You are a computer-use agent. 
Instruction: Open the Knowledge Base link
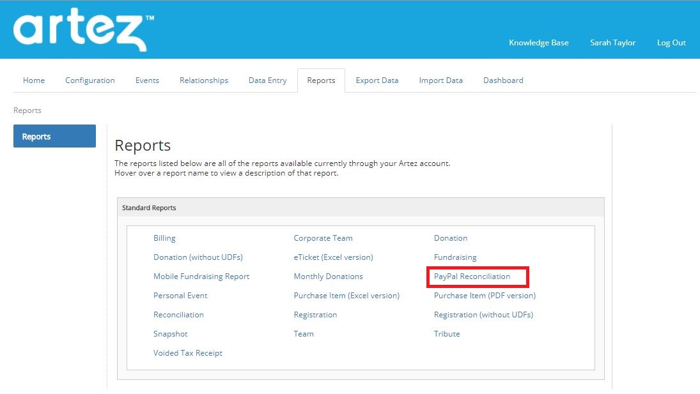(538, 43)
